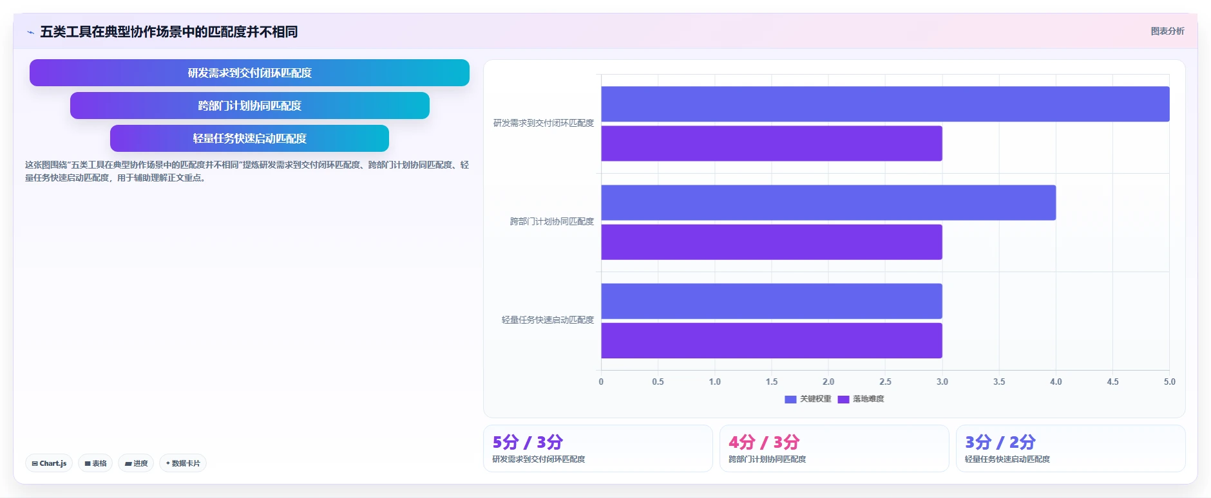Click the x-axis tick value 1.5

point(772,382)
